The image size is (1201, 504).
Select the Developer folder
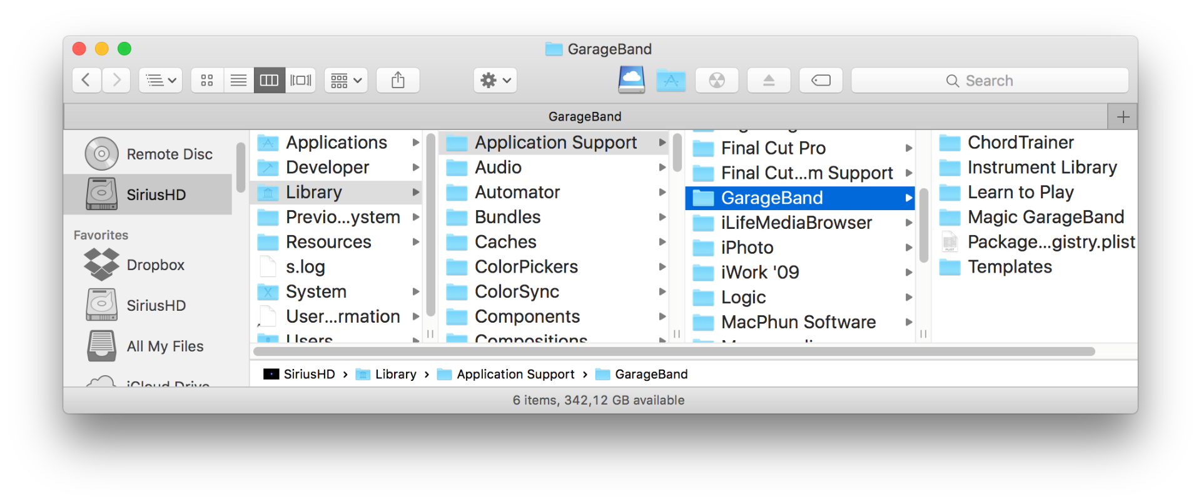pos(336,167)
